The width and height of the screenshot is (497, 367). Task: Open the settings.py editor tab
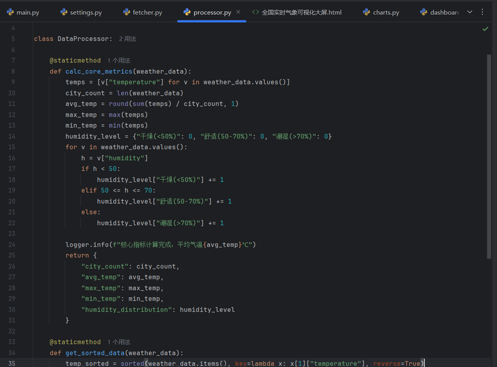81,12
